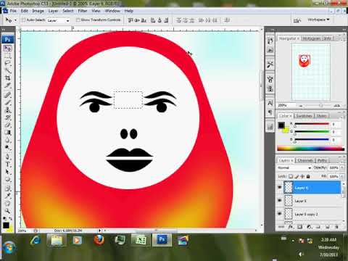
Task: Open Internet Explorer from the taskbar
Action: tap(36, 240)
